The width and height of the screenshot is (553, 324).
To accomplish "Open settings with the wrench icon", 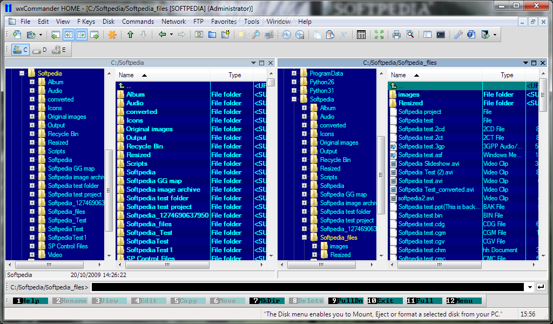I will (458, 35).
